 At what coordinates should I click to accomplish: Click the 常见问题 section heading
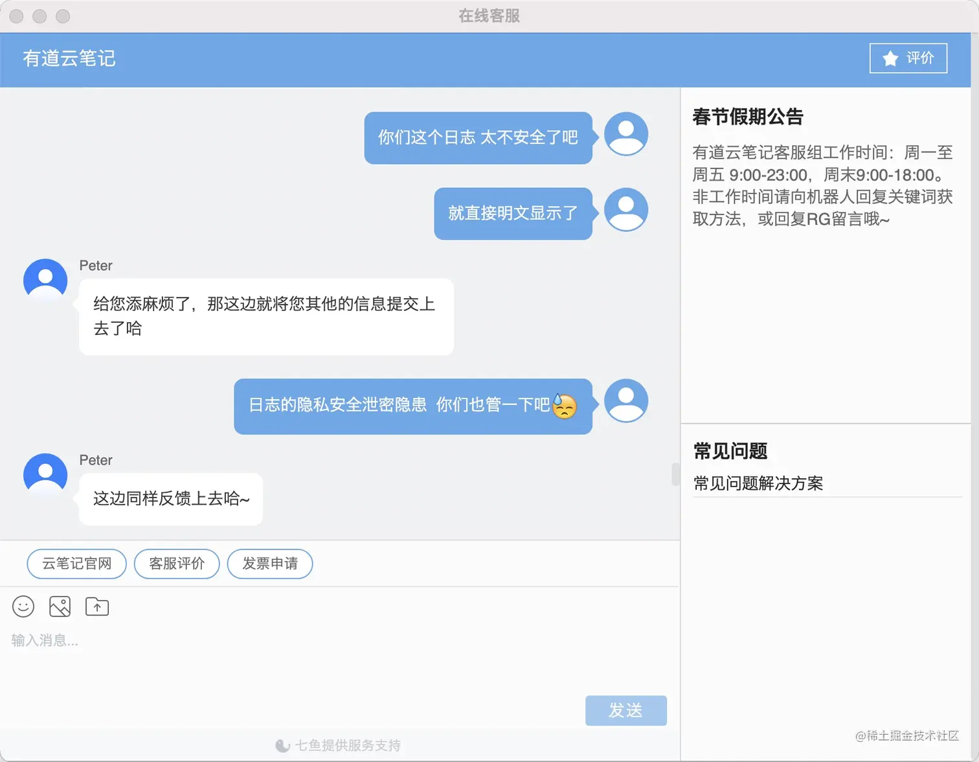[x=730, y=451]
